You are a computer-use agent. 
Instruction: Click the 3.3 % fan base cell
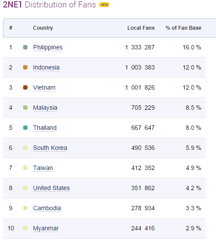point(193,208)
